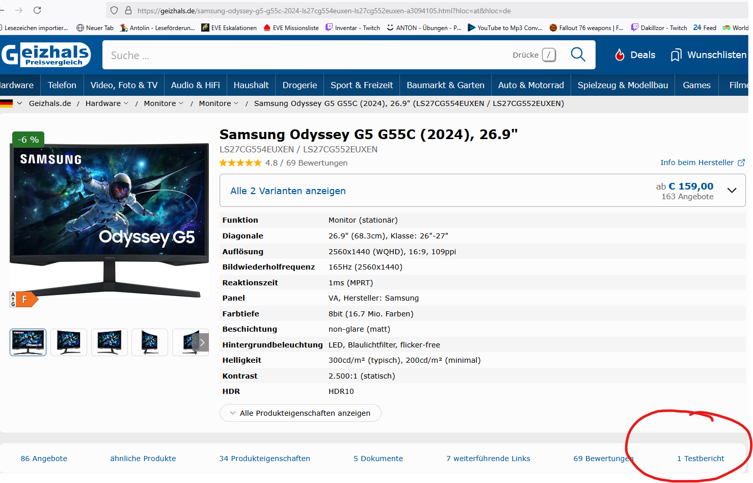Expand second Monitore breadcrumb dropdown
Viewport: 753px width, 483px height.
click(236, 103)
